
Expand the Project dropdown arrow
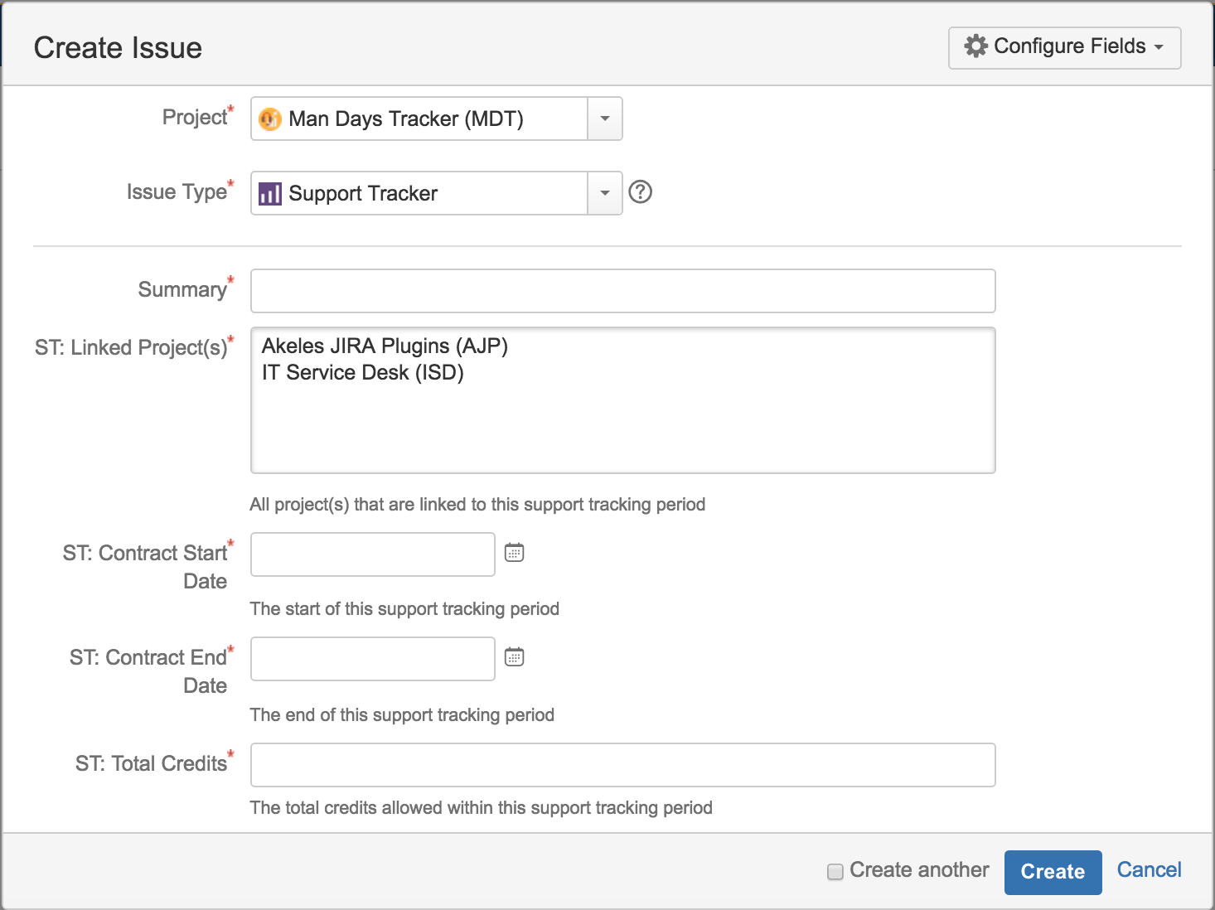(605, 119)
